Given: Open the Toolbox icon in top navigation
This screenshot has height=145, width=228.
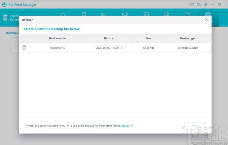Looking at the screenshot, I should tap(208, 14).
